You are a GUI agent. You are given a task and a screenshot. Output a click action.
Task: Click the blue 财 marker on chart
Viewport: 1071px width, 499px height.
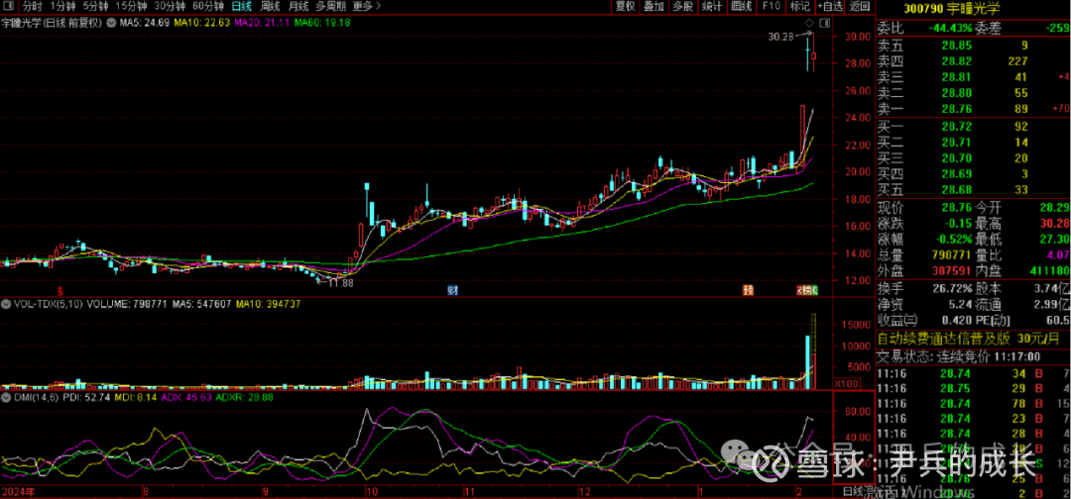point(451,290)
